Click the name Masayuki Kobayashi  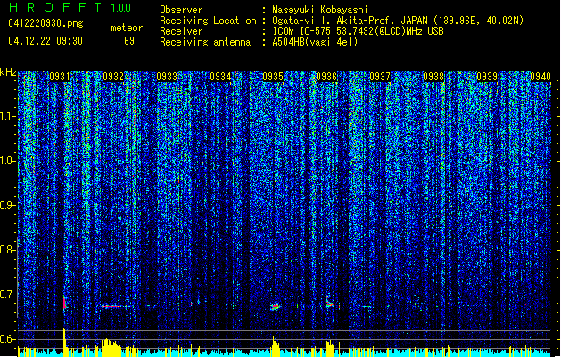tap(320, 10)
